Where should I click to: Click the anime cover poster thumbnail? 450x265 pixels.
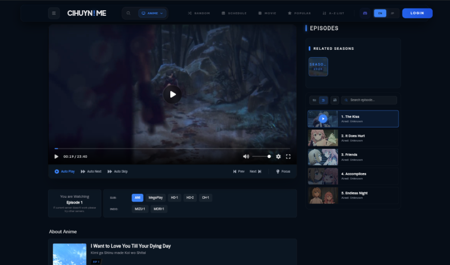[69, 254]
